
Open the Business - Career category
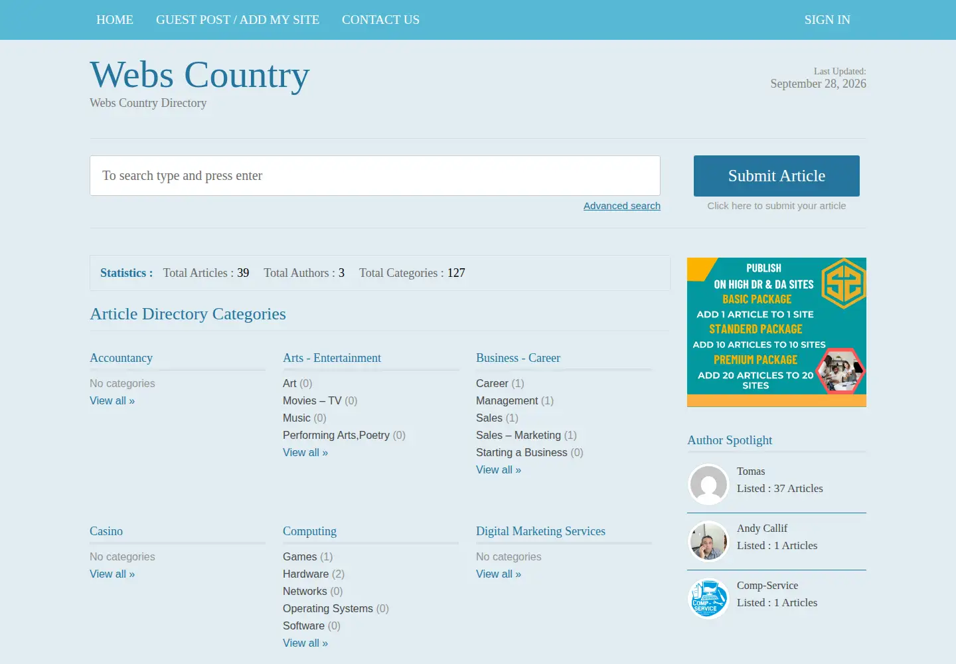(x=518, y=358)
